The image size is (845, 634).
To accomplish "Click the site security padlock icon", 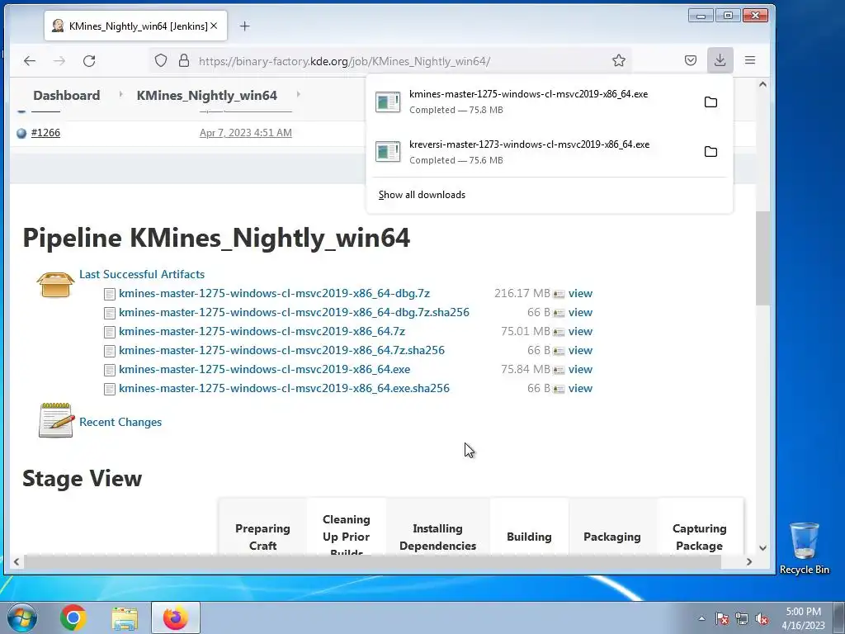I will click(x=184, y=60).
